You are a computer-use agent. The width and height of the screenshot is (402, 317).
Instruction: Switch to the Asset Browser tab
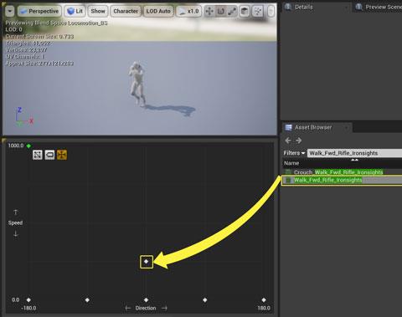click(312, 127)
